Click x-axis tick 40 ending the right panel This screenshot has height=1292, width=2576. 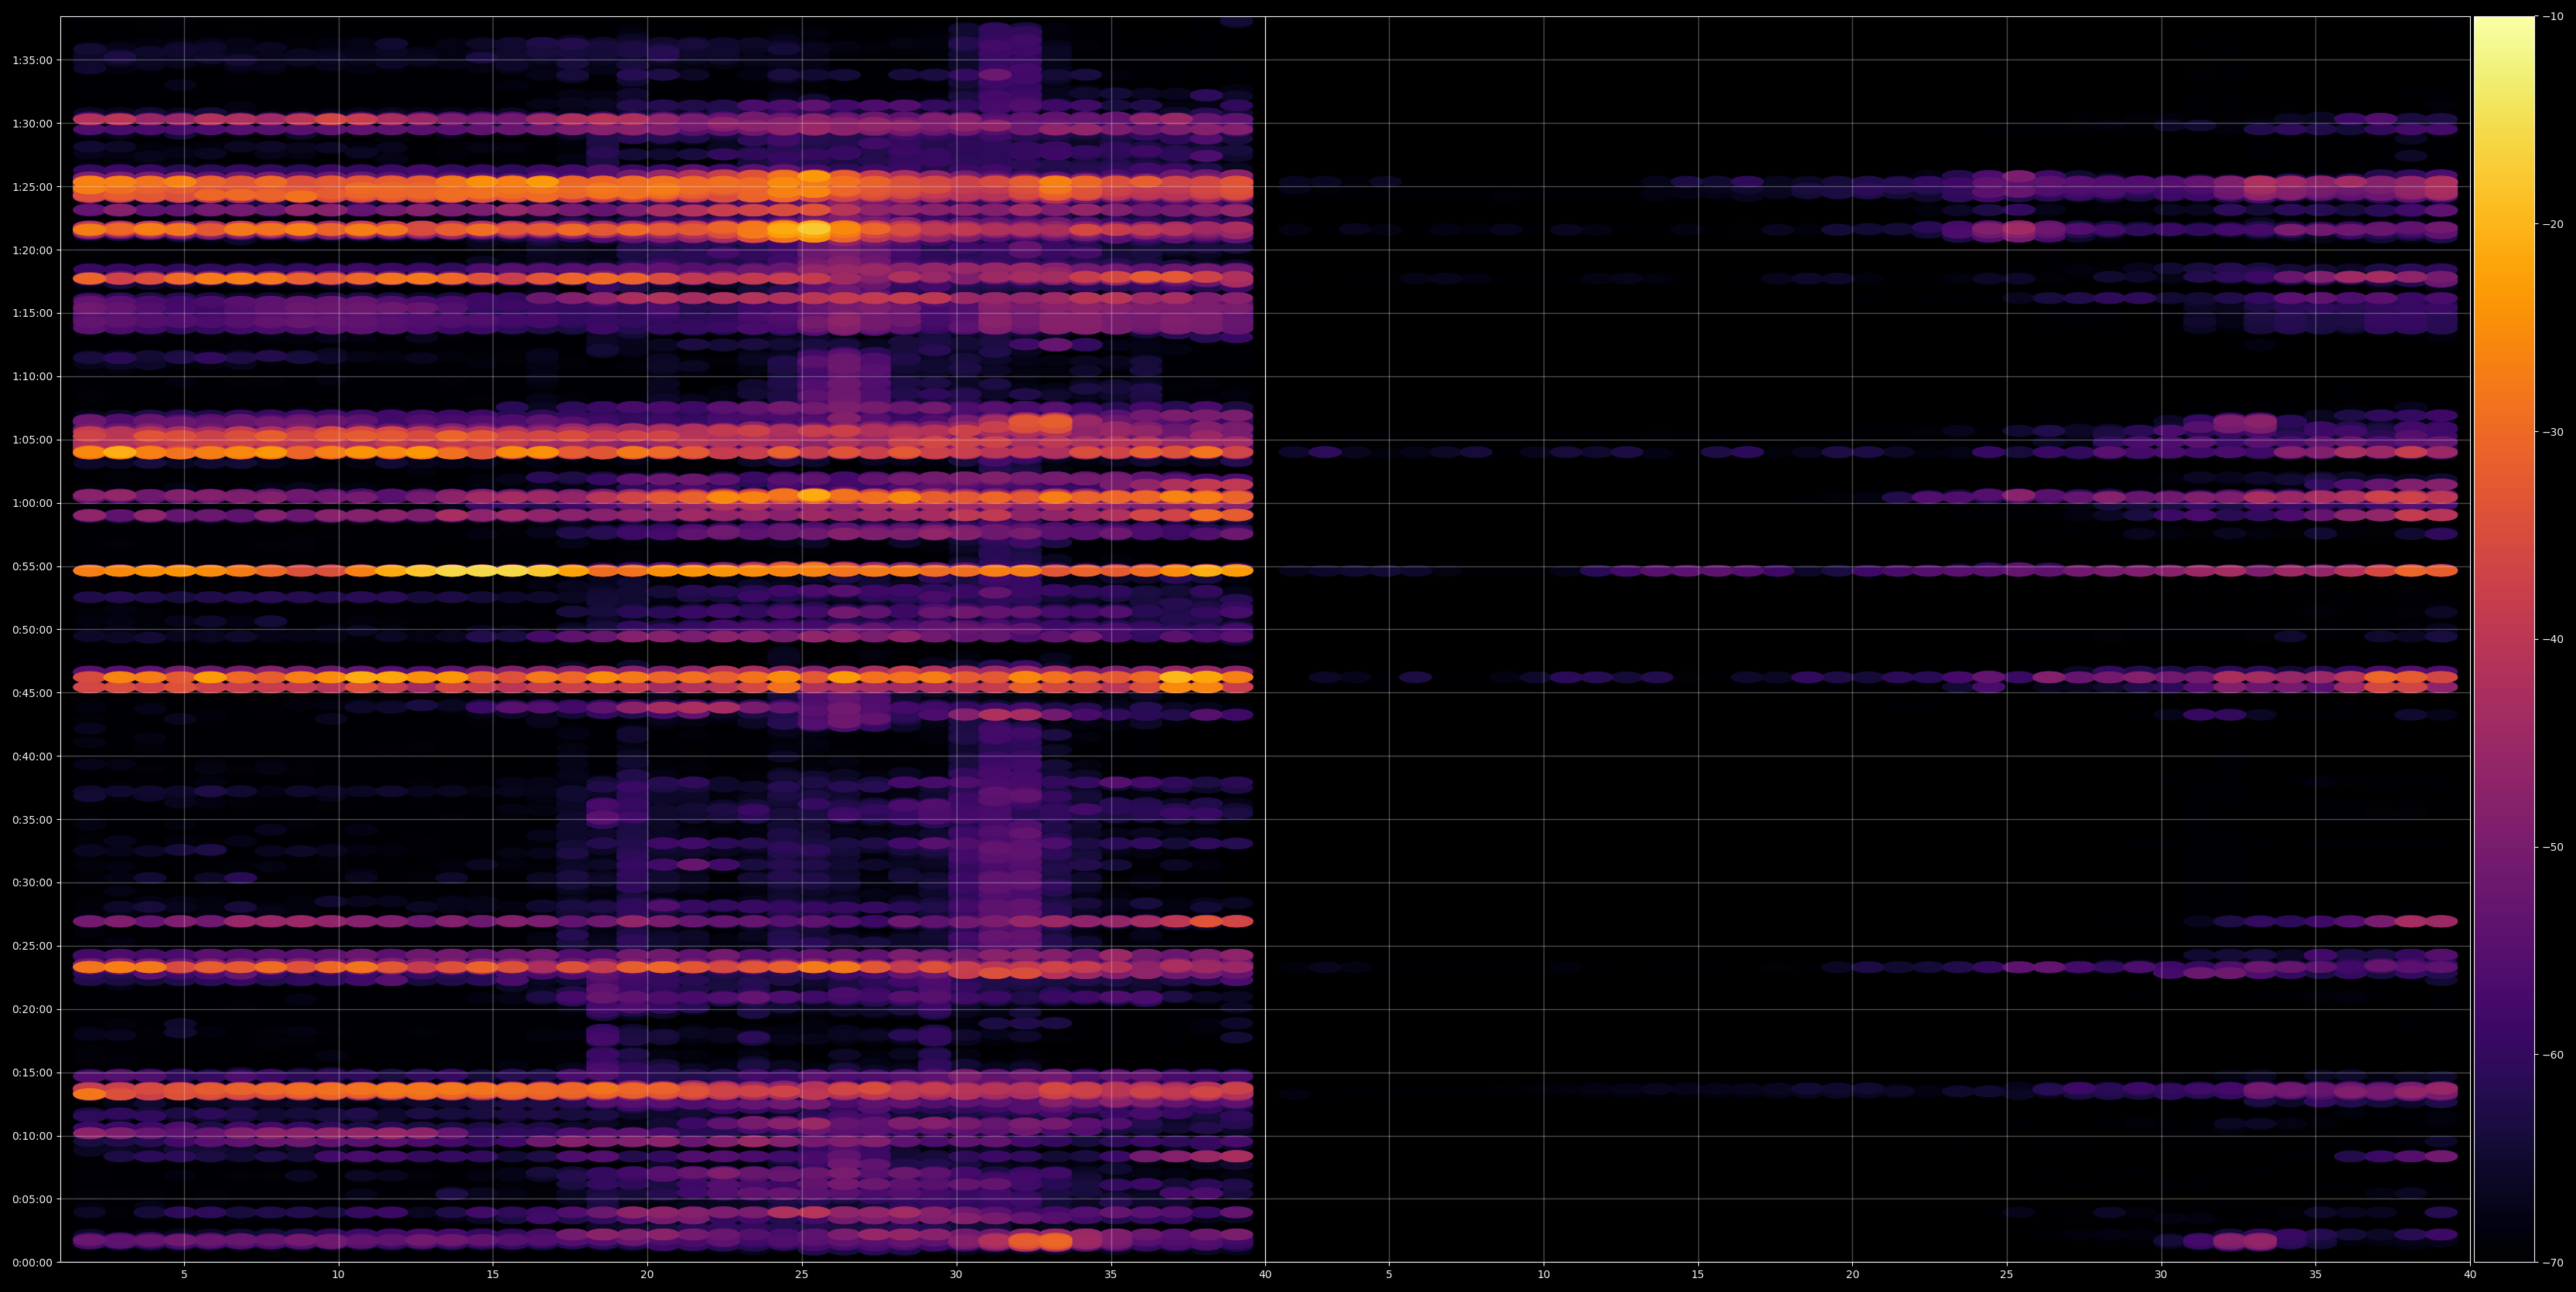tap(2470, 1275)
